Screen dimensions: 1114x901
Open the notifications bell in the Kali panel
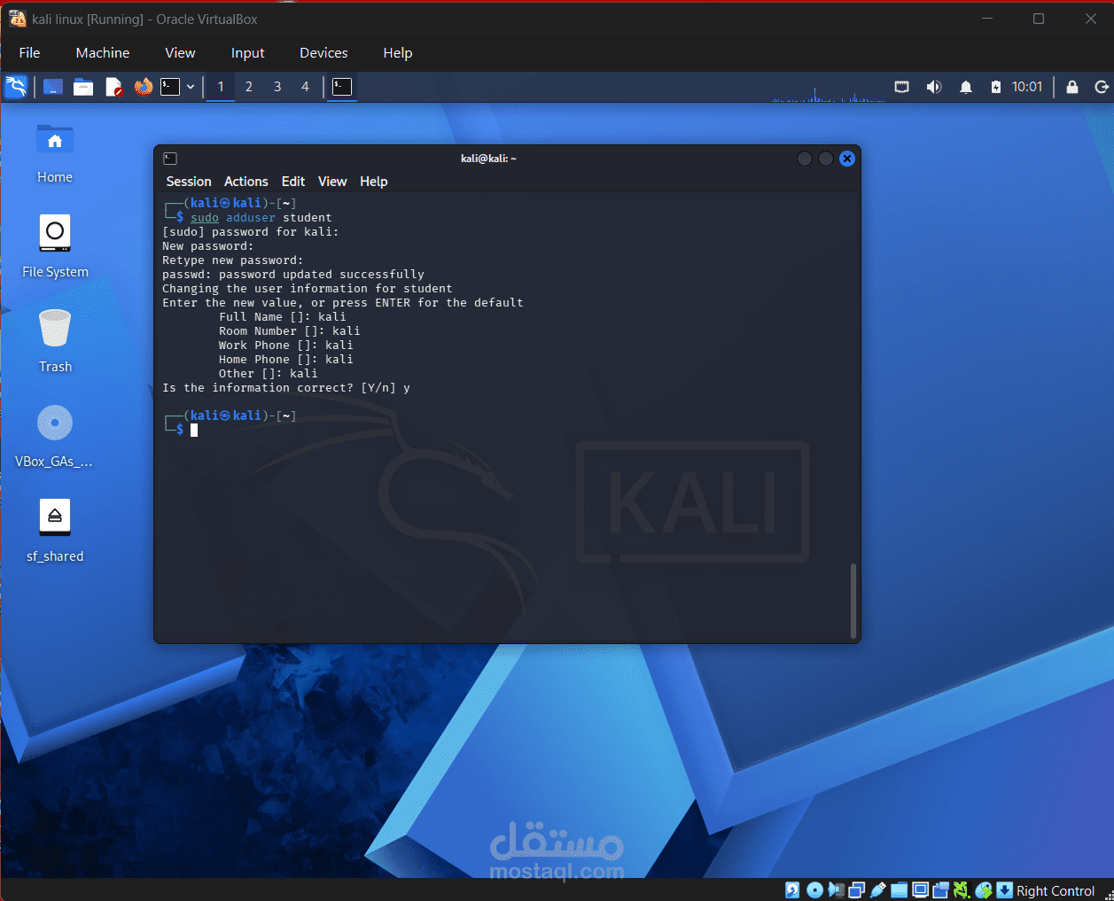[966, 87]
